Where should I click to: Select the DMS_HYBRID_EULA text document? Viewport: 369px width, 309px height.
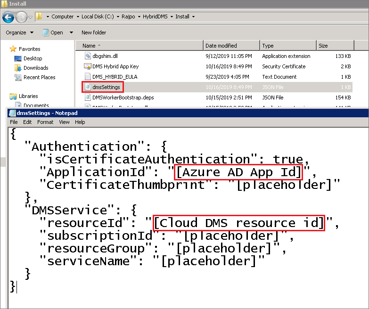point(115,77)
